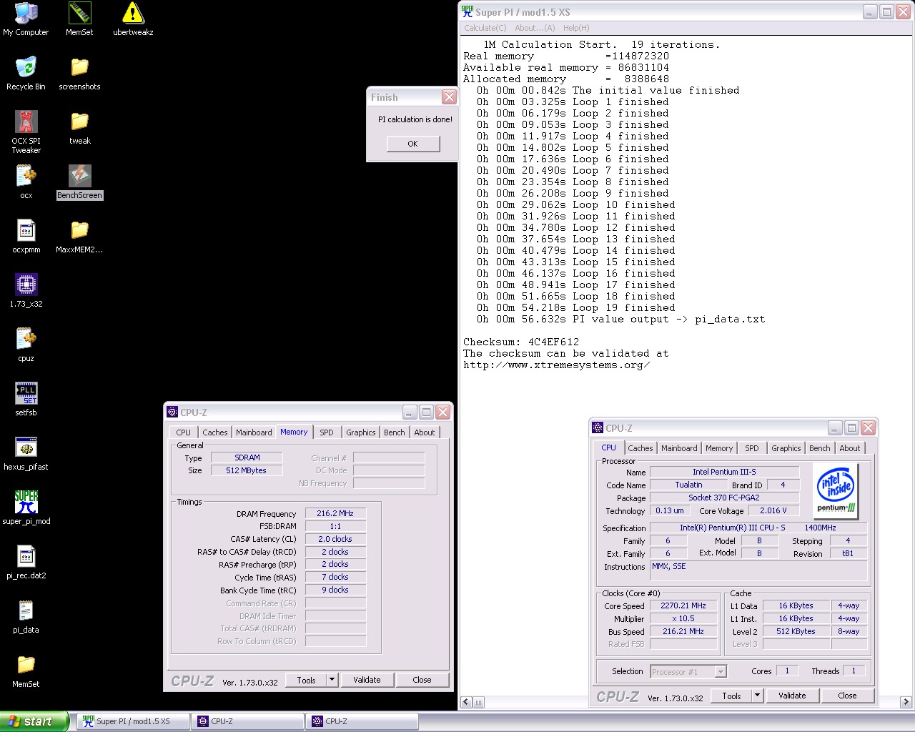
Task: Click the Core Voltage 2.016 V value
Action: tap(773, 510)
